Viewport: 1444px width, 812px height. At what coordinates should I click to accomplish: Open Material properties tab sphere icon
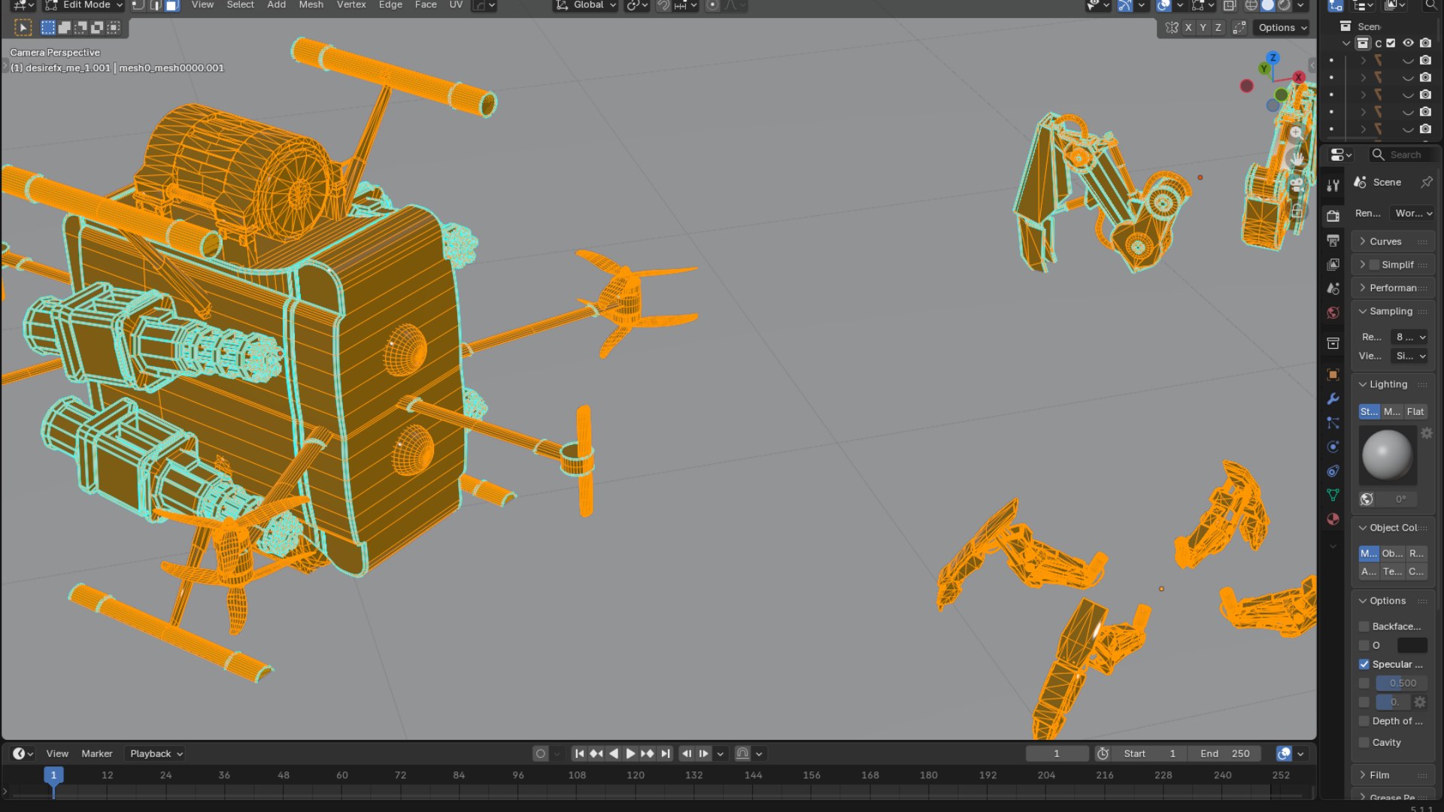pyautogui.click(x=1333, y=519)
